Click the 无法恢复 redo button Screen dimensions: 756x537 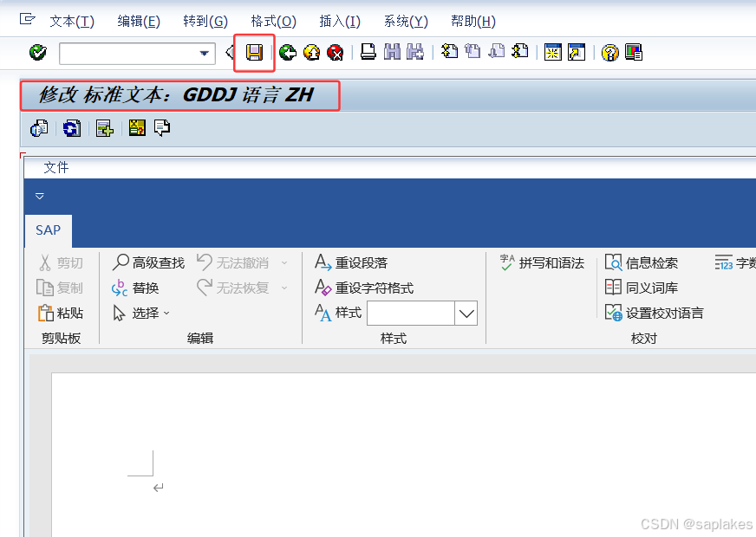[x=233, y=288]
